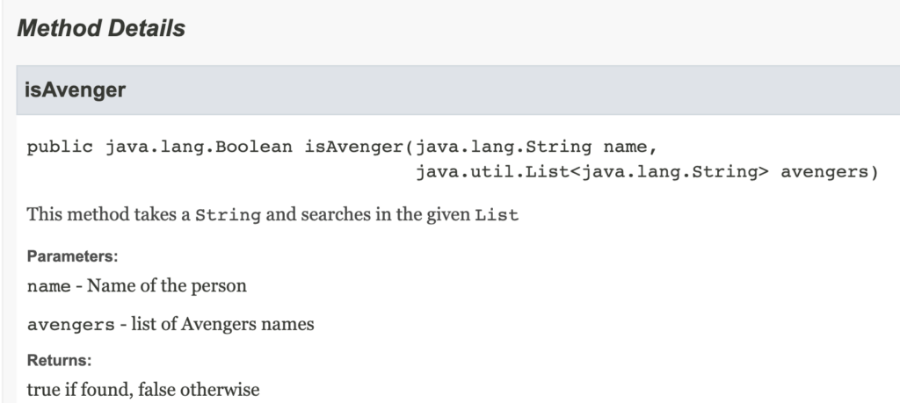Click the name parameter in signature
Image resolution: width=900 pixels, height=403 pixels.
tap(625, 148)
